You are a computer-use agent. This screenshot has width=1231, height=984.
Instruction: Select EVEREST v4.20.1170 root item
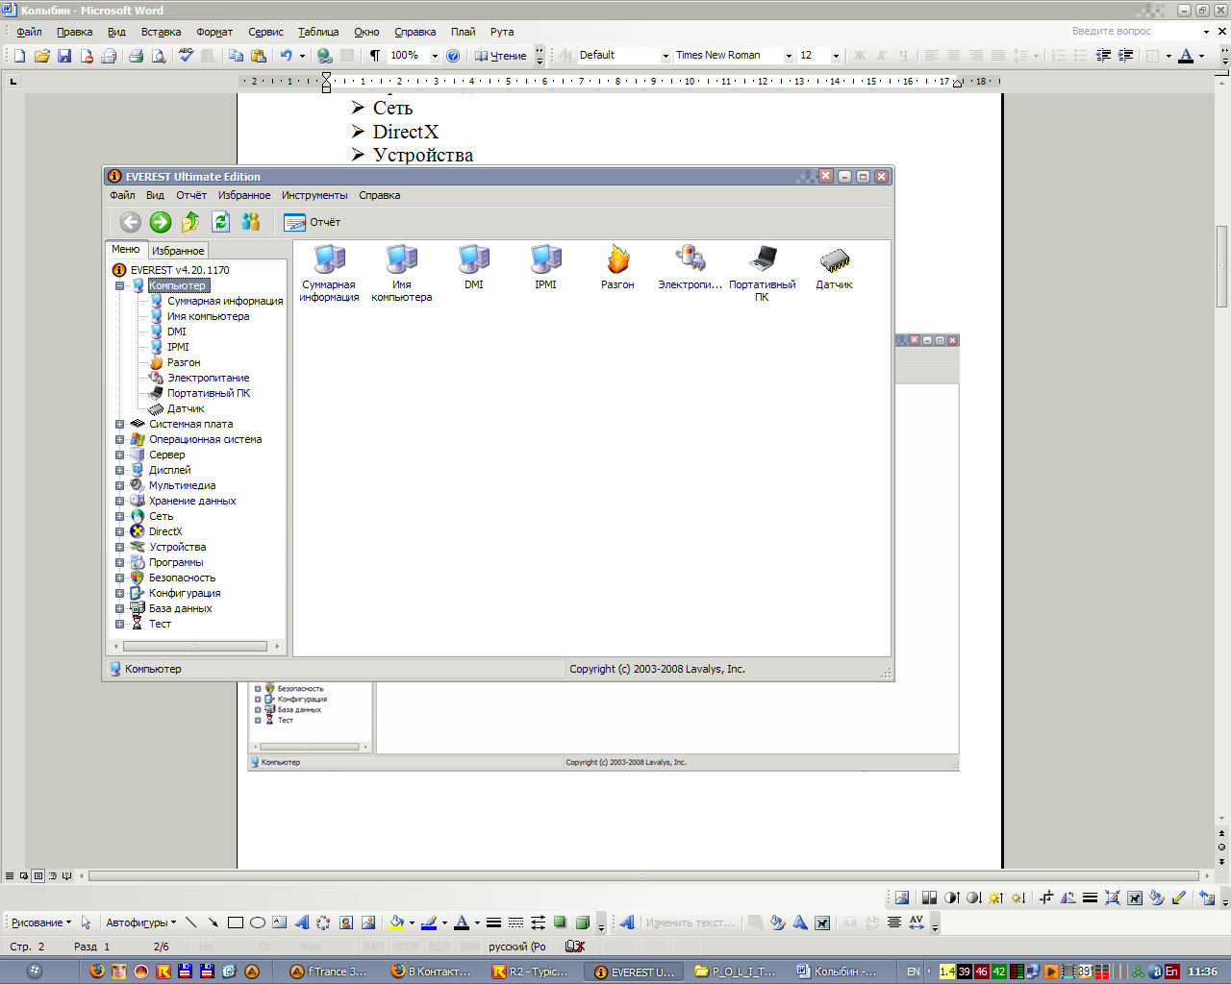pos(180,270)
